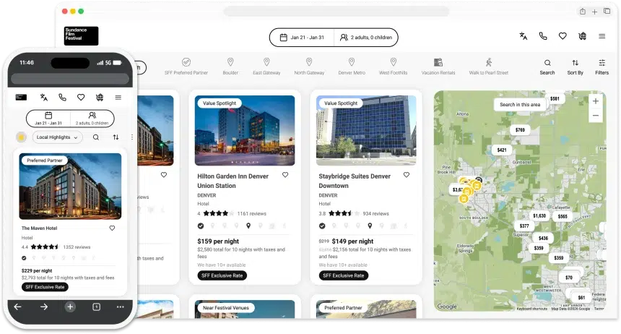Click the phone call icon in desktop header
Viewport: 621px width, 334px height.
pyautogui.click(x=543, y=36)
